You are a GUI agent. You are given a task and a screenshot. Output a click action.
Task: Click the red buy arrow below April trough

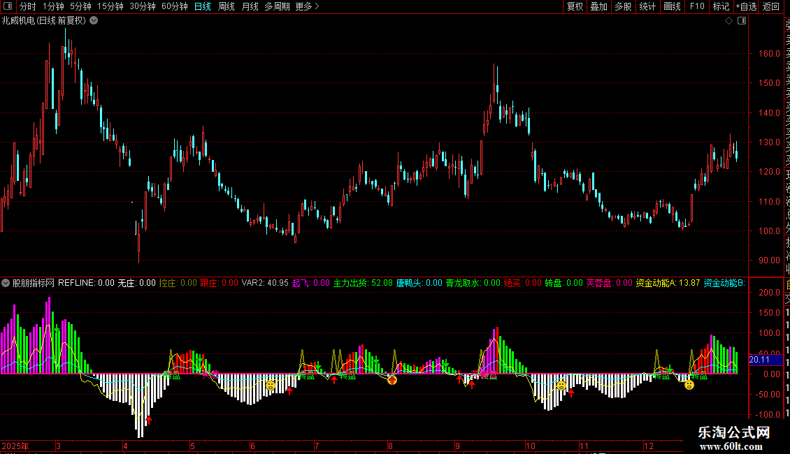tap(149, 420)
